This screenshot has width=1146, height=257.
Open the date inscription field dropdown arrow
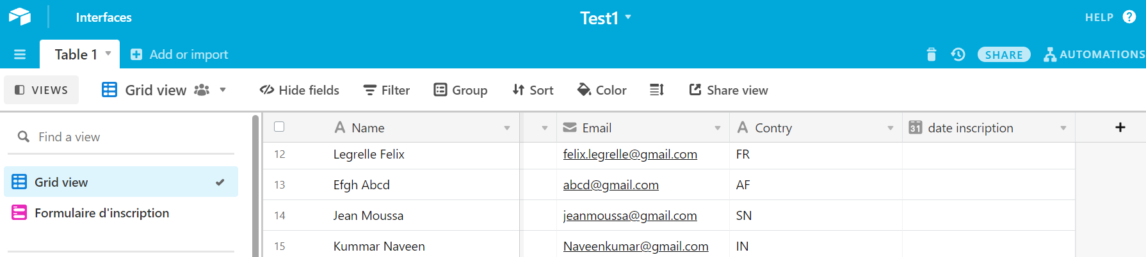point(1063,128)
